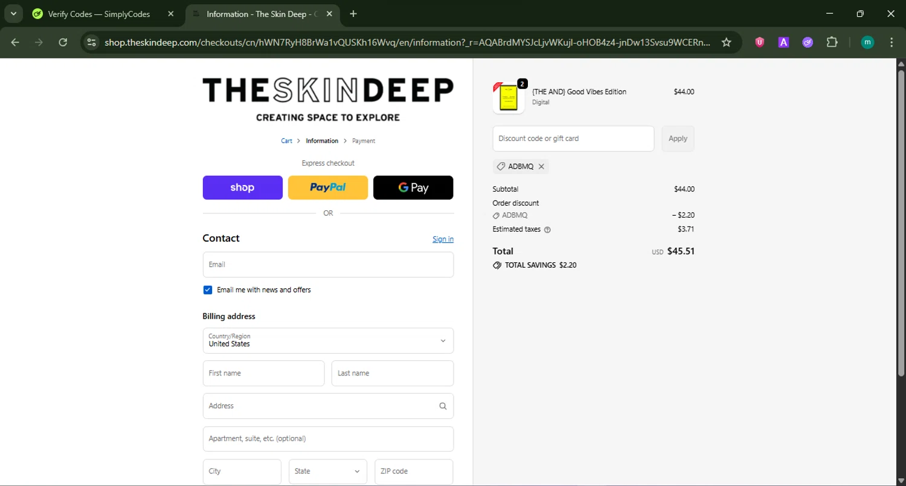The image size is (906, 486).
Task: Click the Sign in link
Action: coord(443,239)
